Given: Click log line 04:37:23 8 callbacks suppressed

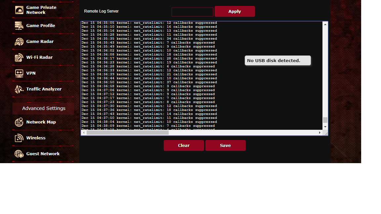Looking at the screenshot, I should pyautogui.click(x=148, y=102).
